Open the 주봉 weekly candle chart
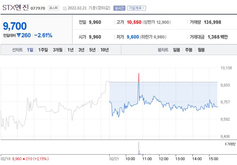This screenshot has width=237, height=165. click(x=189, y=50)
